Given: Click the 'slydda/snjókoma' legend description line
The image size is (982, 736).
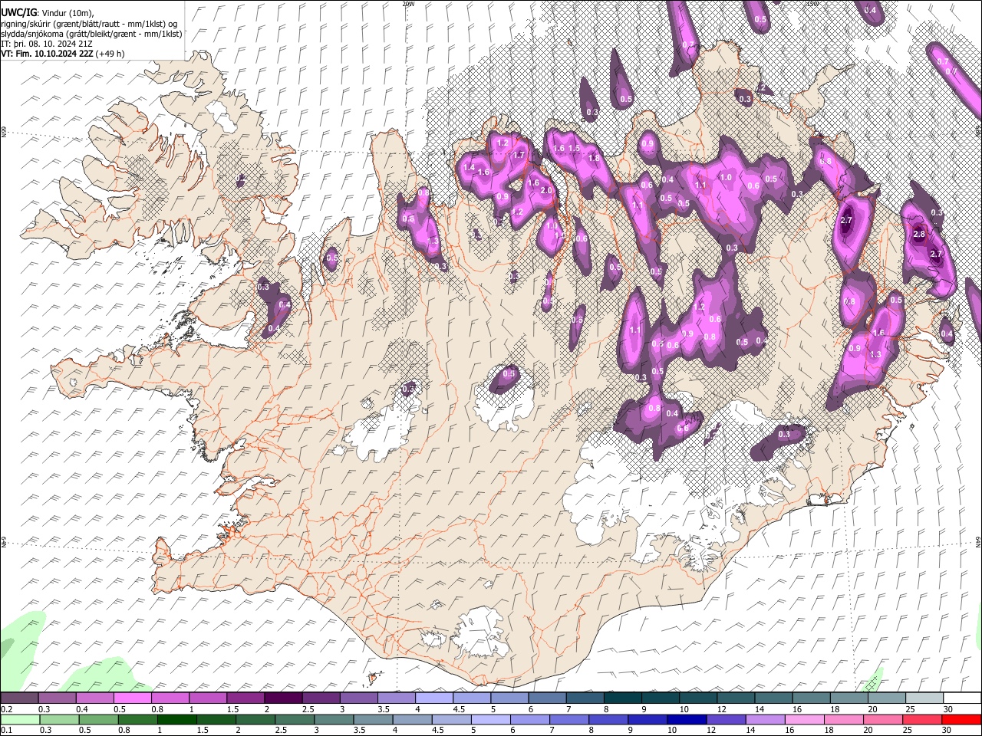Looking at the screenshot, I should click(x=91, y=34).
